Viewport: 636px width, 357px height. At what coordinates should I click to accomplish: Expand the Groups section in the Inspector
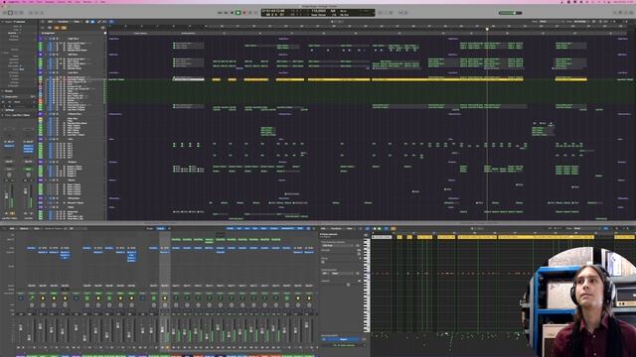pos(3,91)
